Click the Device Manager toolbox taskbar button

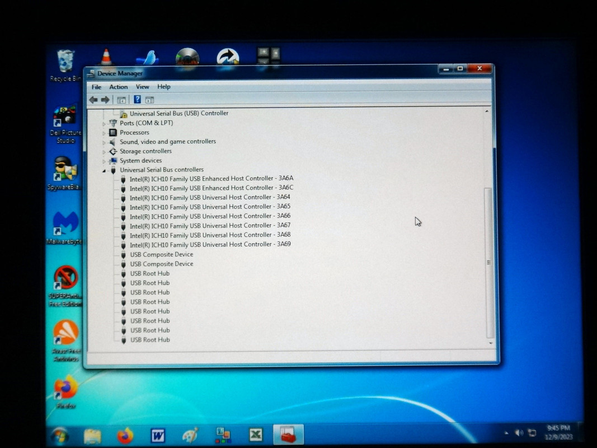[288, 435]
